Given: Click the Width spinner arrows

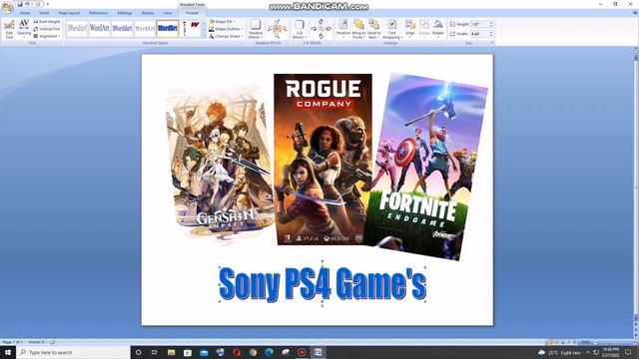Looking at the screenshot, I should pos(491,34).
